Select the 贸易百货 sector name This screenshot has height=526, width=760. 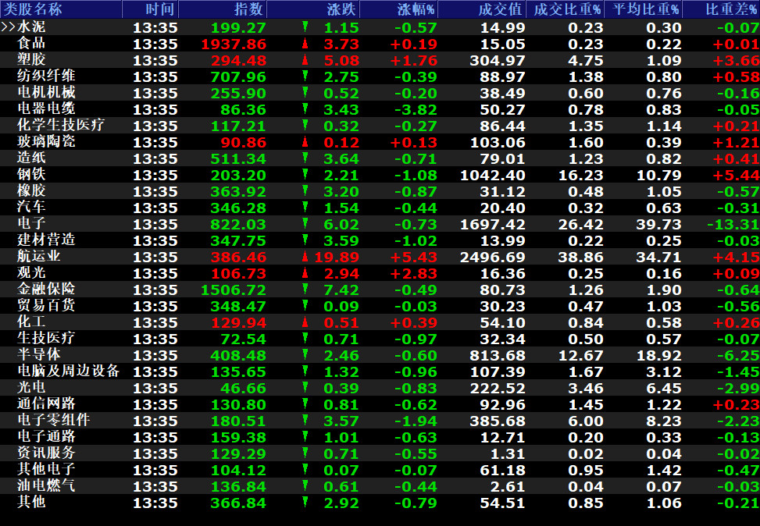[x=46, y=305]
